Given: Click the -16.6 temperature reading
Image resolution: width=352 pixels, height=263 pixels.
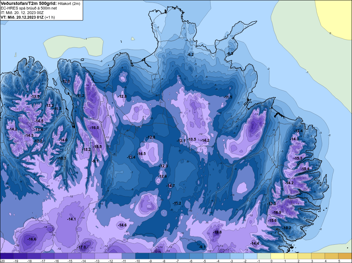Looking at the screenshot, I should [x=32, y=239].
